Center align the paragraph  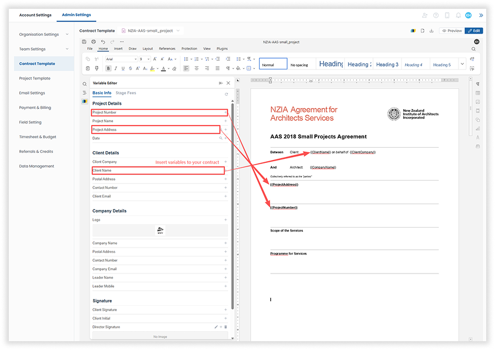click(197, 68)
